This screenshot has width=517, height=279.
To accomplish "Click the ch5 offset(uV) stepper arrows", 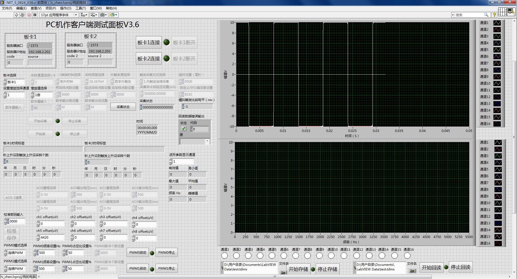I will 38,237.
